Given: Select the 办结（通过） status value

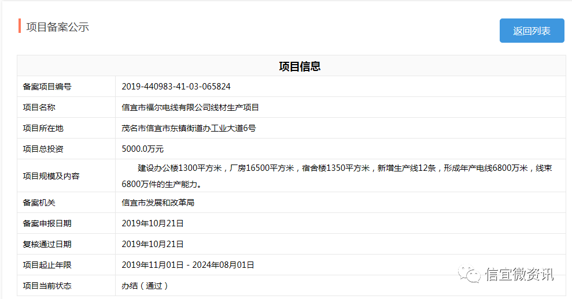Looking at the screenshot, I should click(x=145, y=286).
